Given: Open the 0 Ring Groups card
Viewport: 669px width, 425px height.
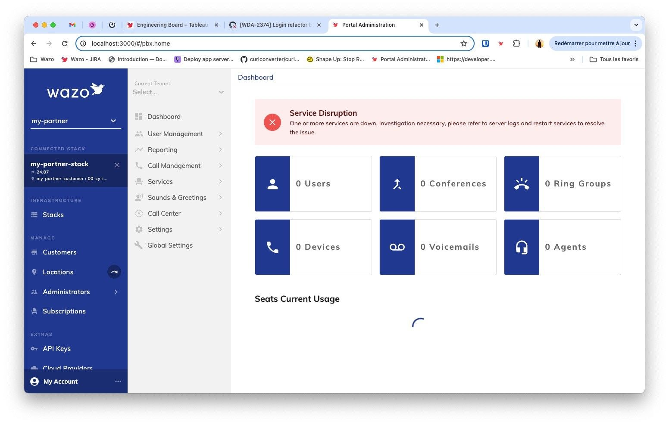Looking at the screenshot, I should [563, 184].
